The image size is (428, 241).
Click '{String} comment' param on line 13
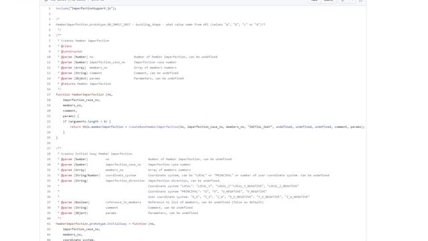coord(88,73)
